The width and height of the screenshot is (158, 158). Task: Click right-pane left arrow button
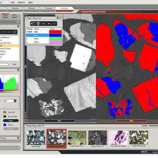[98, 121]
